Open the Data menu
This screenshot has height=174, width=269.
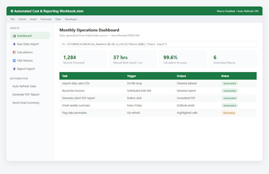(x=58, y=19)
